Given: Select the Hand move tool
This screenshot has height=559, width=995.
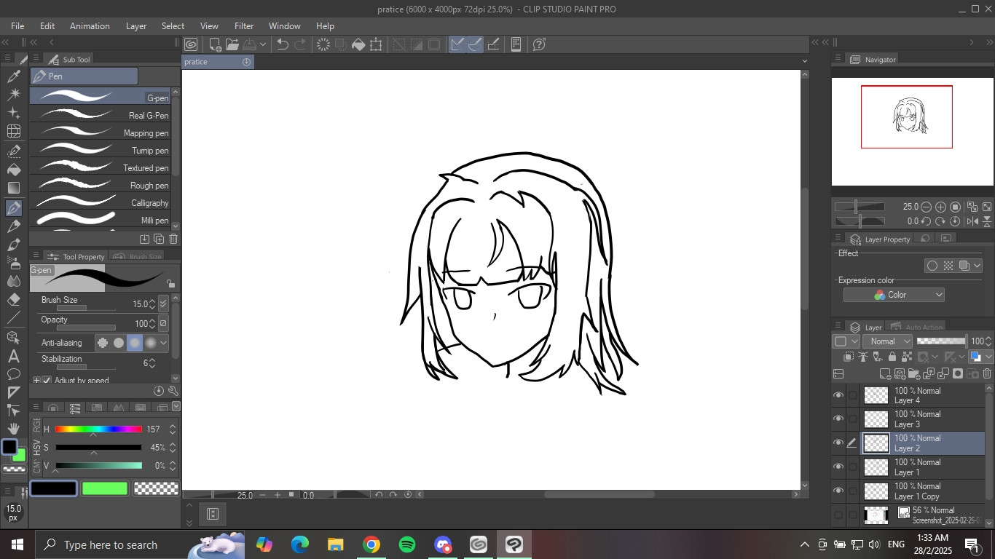Looking at the screenshot, I should click(13, 429).
